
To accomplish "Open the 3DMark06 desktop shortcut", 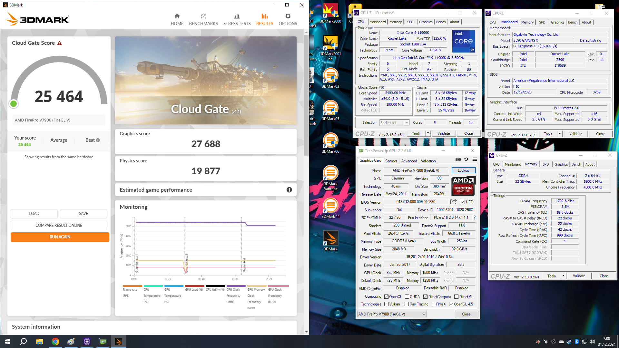I will (330, 143).
